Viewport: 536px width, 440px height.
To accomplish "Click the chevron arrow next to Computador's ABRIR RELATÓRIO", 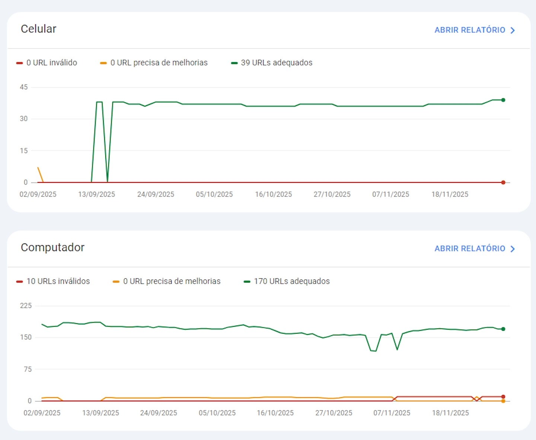I will (513, 249).
